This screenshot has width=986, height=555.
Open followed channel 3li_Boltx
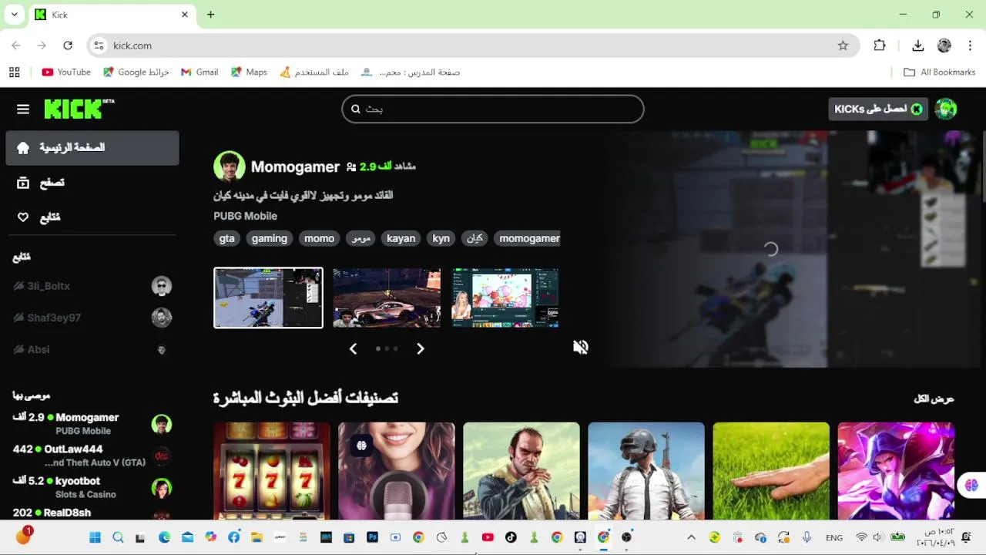92,286
